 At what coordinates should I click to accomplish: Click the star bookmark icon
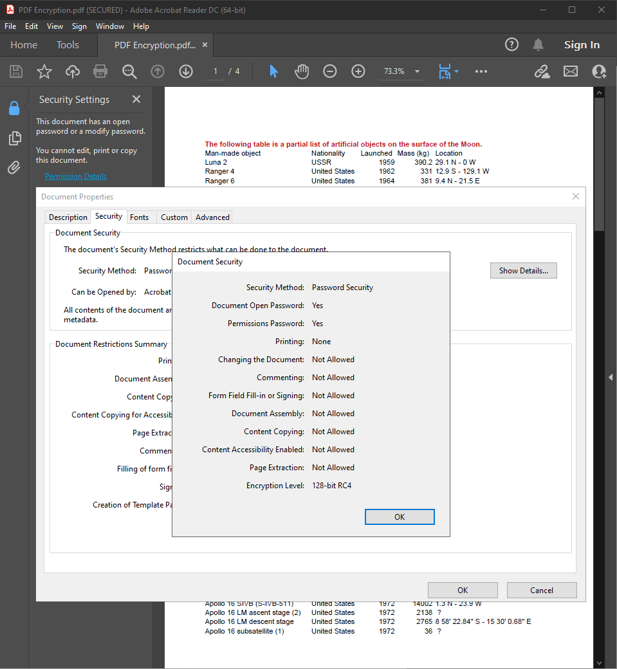point(44,71)
